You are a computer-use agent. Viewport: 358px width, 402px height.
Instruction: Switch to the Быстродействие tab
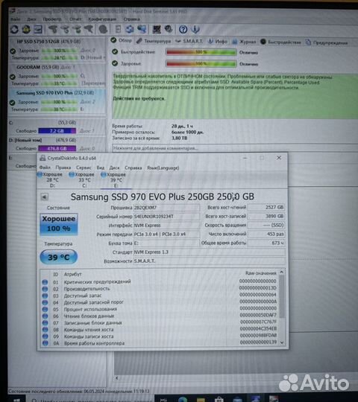click(x=280, y=42)
